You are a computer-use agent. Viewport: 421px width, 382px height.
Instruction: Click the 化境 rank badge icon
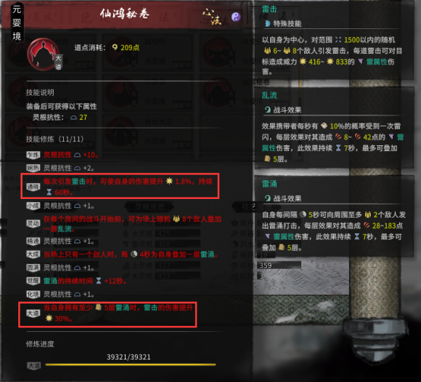pos(33,294)
